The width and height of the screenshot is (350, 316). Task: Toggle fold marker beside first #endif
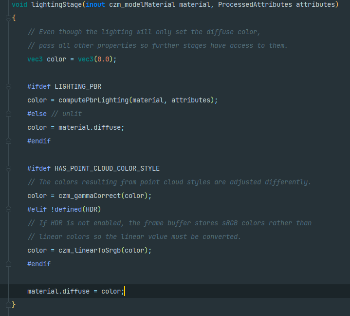coord(8,141)
